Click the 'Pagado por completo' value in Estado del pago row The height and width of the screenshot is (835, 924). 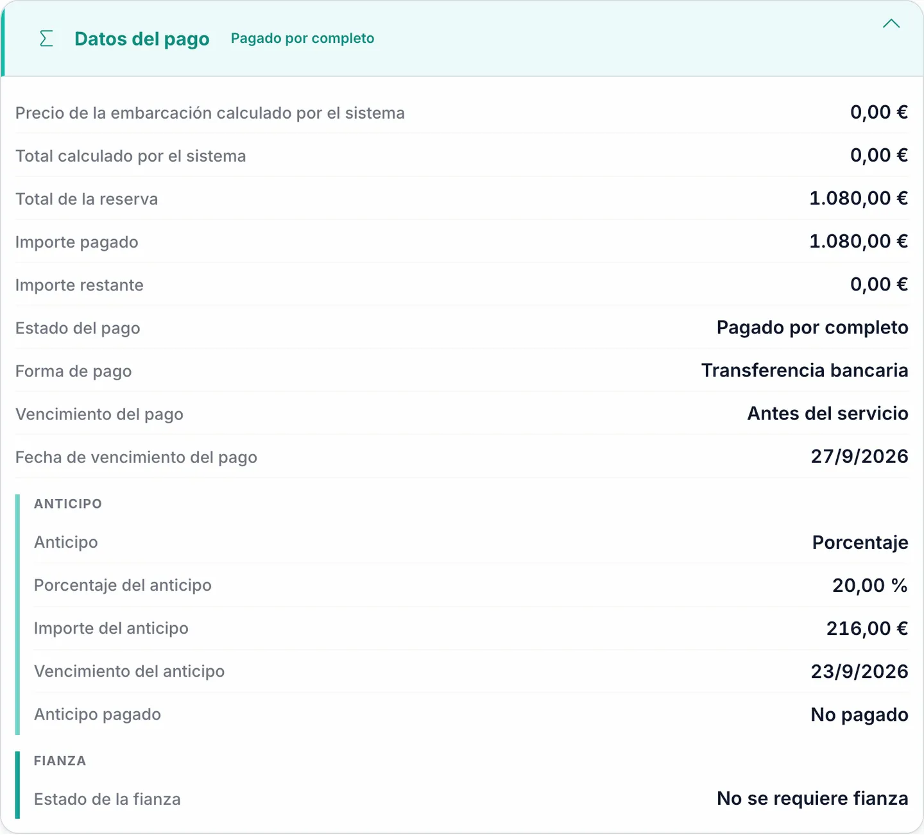(x=812, y=327)
